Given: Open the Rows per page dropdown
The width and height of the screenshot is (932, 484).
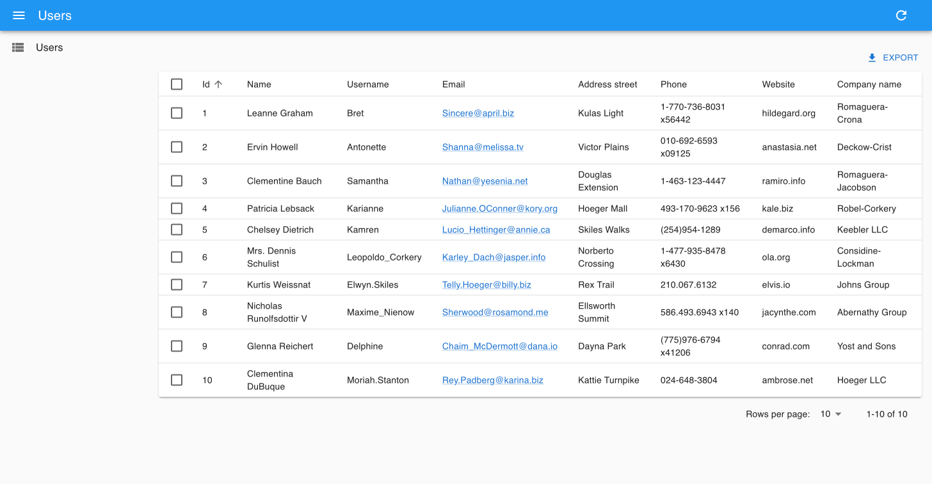Looking at the screenshot, I should [x=831, y=414].
